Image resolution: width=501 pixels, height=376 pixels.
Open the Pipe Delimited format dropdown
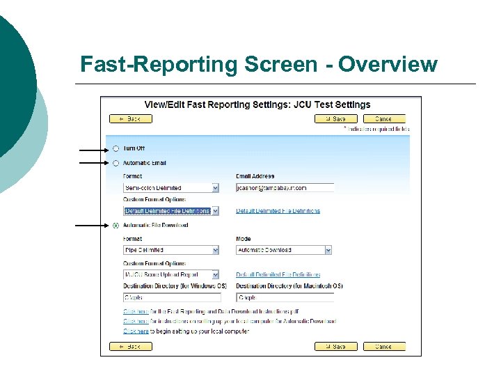point(171,250)
